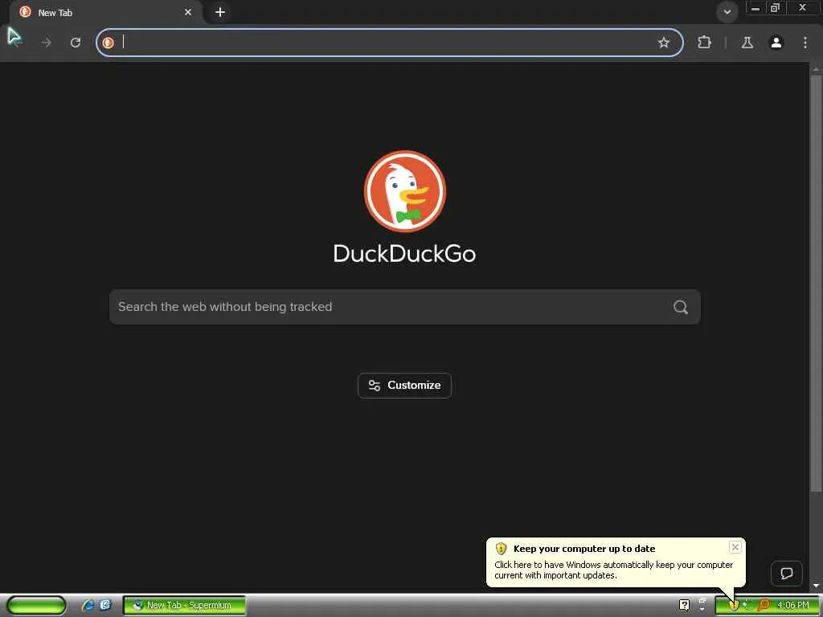Image resolution: width=823 pixels, height=617 pixels.
Task: Select the New Tab browser tab
Action: click(x=105, y=12)
